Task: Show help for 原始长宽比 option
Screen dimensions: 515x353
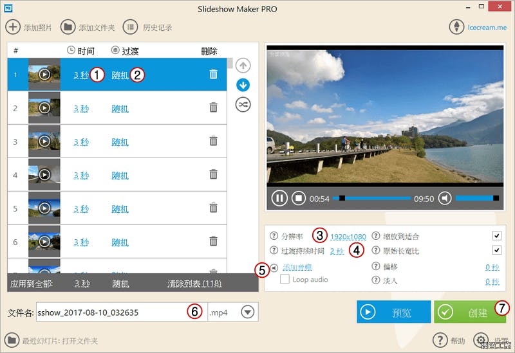Action: click(x=376, y=250)
